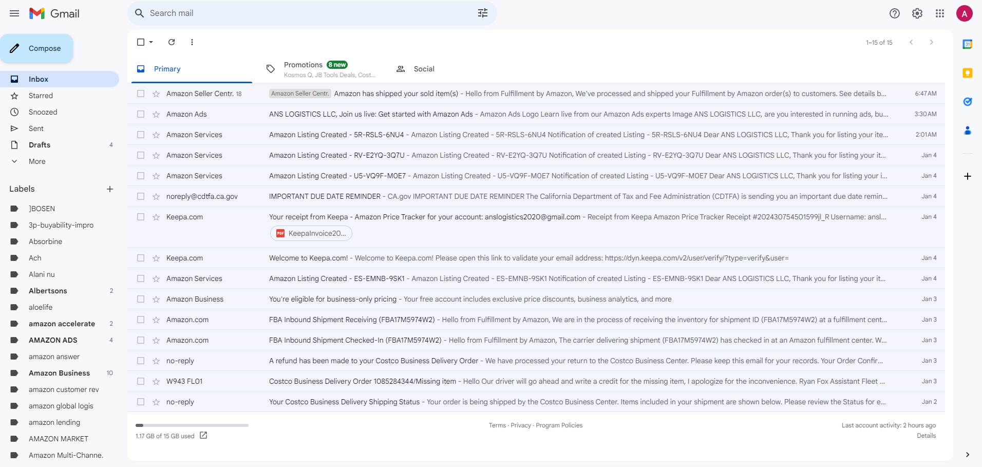Screen dimensions: 982x467
Task: Open the main menu hamburger icon
Action: 14,13
